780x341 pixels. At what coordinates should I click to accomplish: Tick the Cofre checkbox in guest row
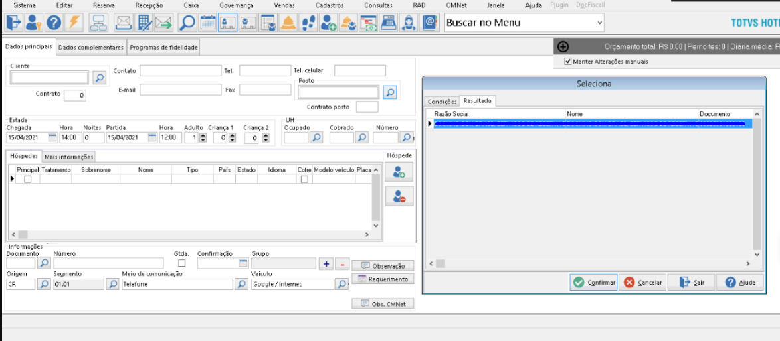(x=304, y=179)
